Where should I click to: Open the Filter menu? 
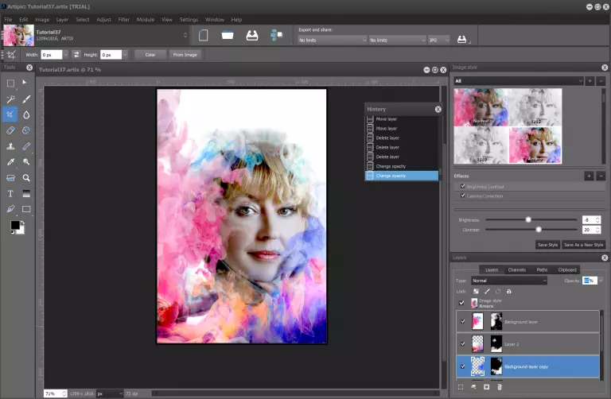(x=124, y=19)
